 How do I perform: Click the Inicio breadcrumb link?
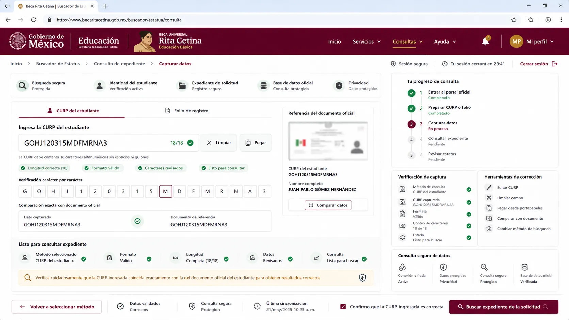(16, 64)
